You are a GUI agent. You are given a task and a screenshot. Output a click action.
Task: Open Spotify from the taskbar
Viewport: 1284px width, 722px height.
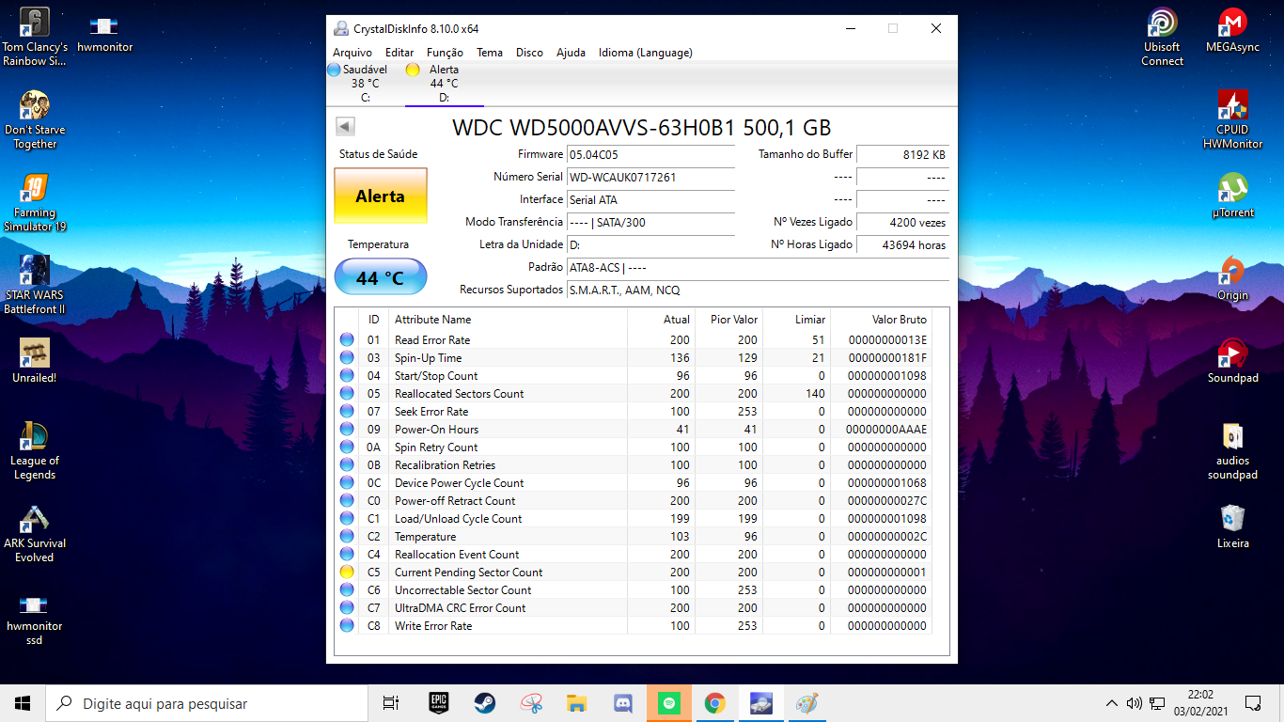[x=668, y=703]
